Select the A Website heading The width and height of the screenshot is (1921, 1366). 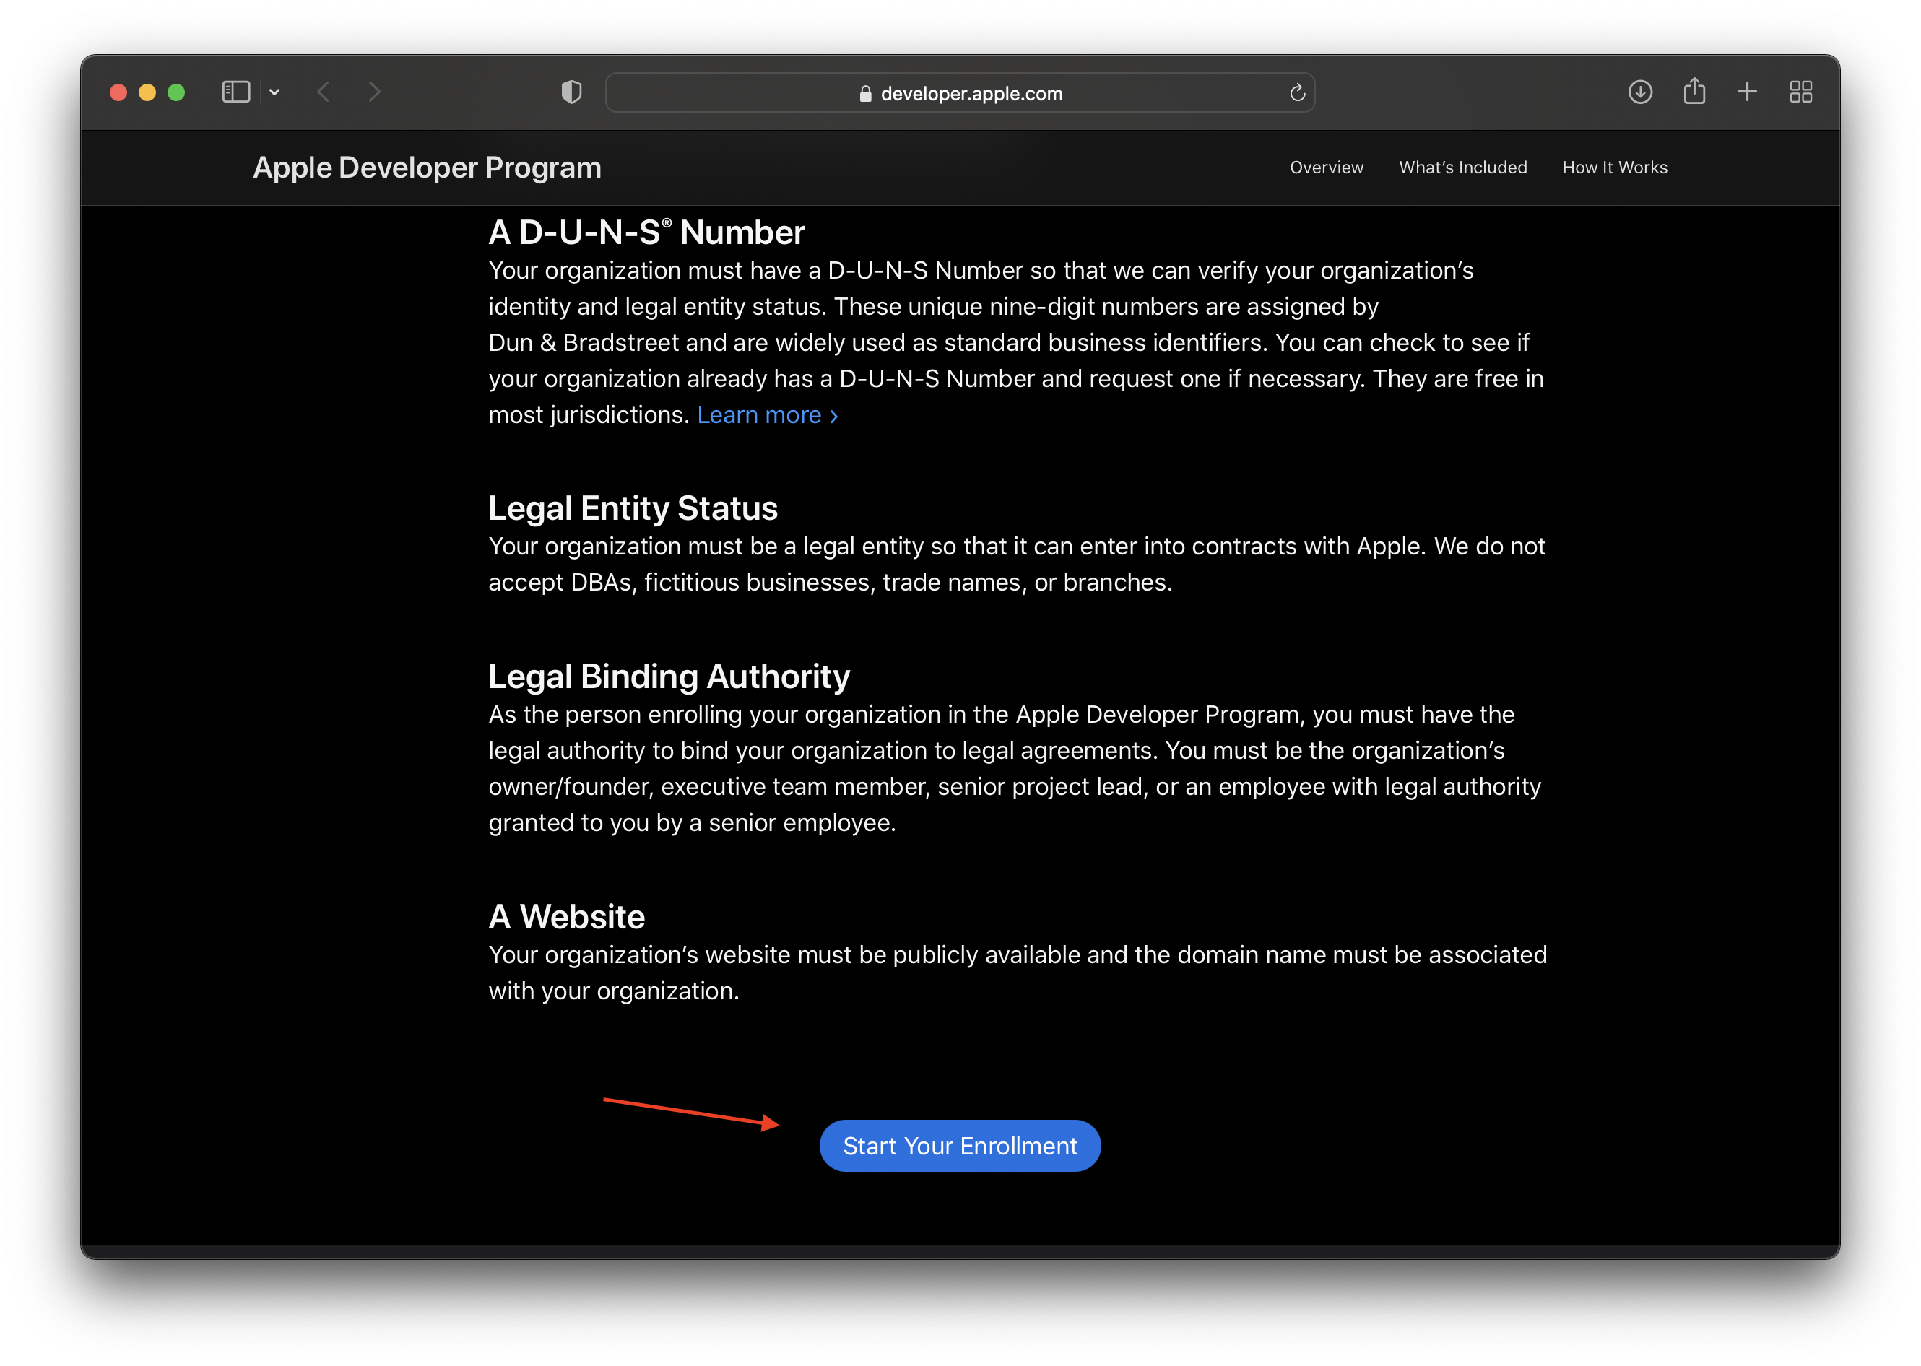(x=566, y=916)
